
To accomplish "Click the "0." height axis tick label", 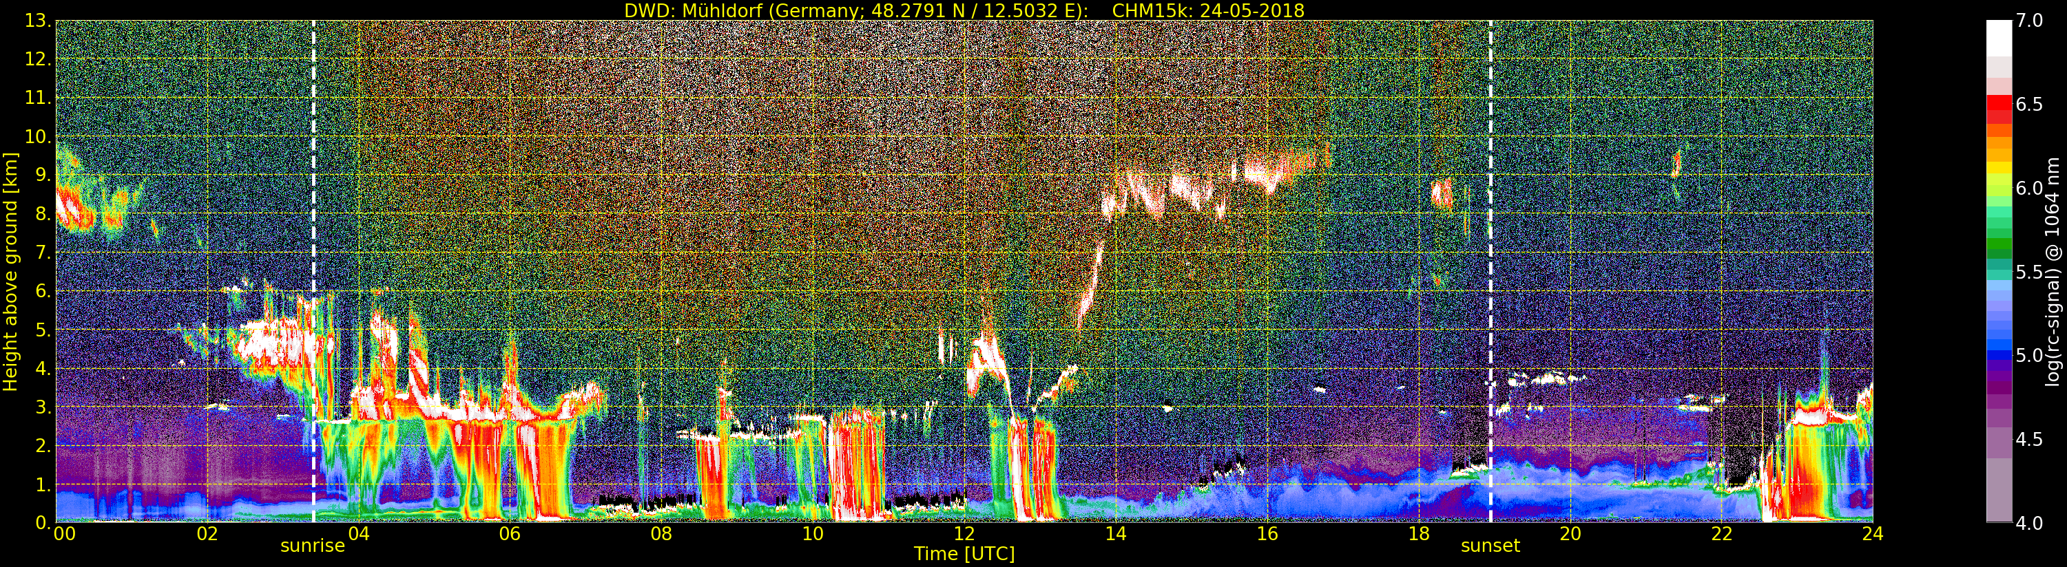I will [43, 523].
